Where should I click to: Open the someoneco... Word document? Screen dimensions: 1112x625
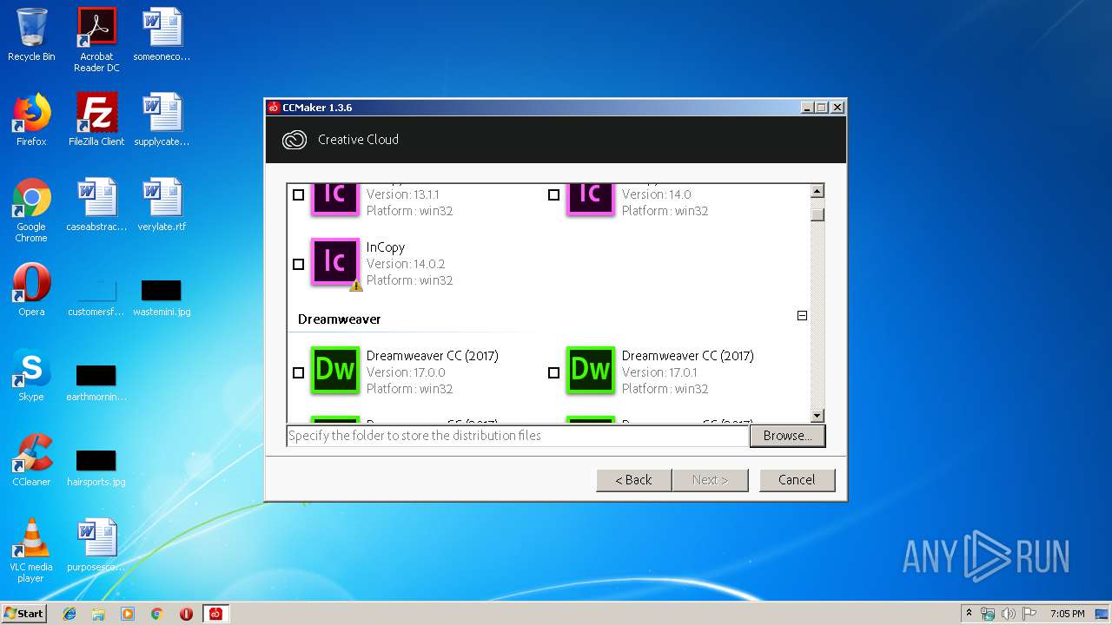[x=162, y=35]
